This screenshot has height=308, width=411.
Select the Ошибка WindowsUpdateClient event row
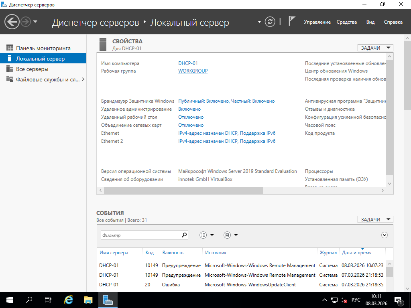click(241, 285)
